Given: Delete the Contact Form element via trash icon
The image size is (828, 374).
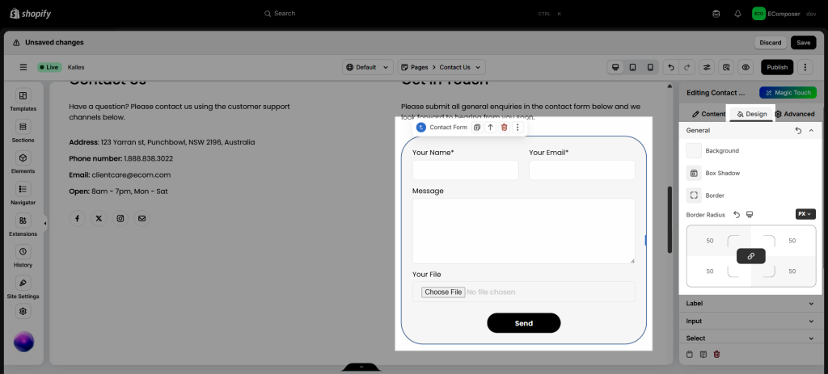Looking at the screenshot, I should tap(504, 128).
